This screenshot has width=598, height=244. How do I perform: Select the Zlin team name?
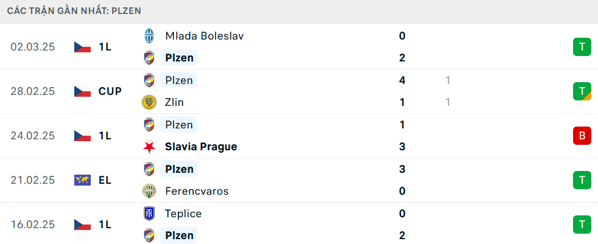click(x=174, y=102)
